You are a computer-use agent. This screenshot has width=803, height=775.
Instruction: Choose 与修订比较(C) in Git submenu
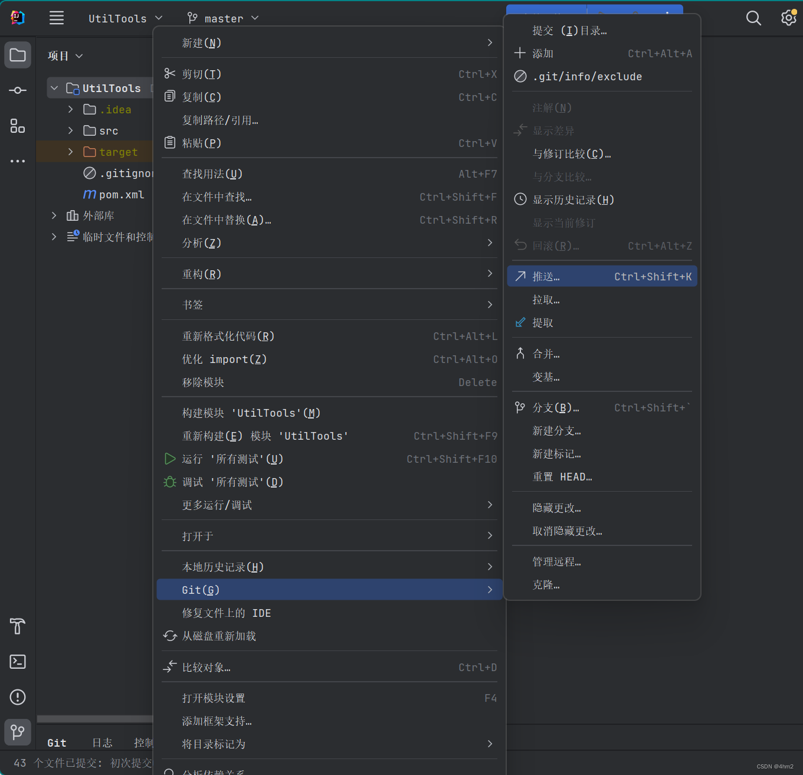click(x=602, y=153)
